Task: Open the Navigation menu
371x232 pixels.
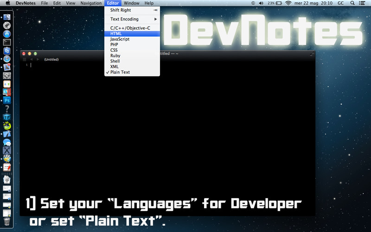Action: (91, 3)
